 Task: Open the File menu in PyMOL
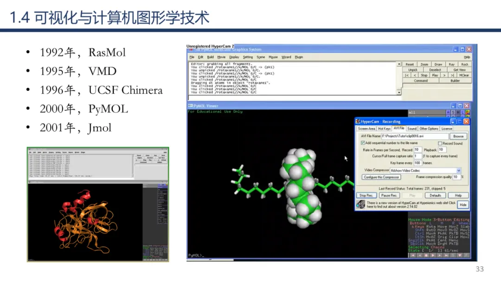click(192, 57)
